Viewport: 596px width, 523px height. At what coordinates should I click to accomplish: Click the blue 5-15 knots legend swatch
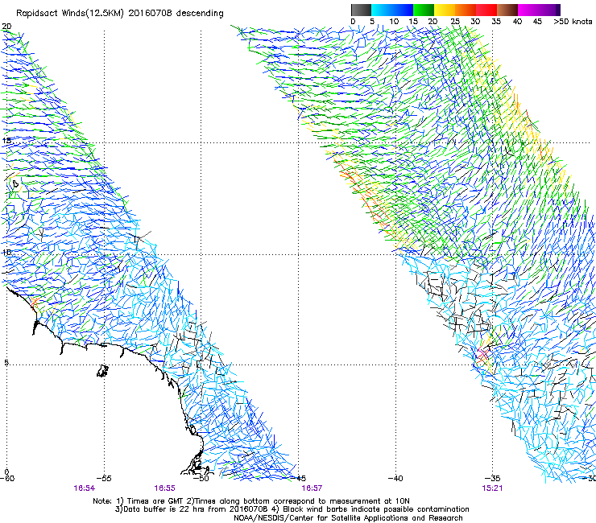pyautogui.click(x=392, y=10)
